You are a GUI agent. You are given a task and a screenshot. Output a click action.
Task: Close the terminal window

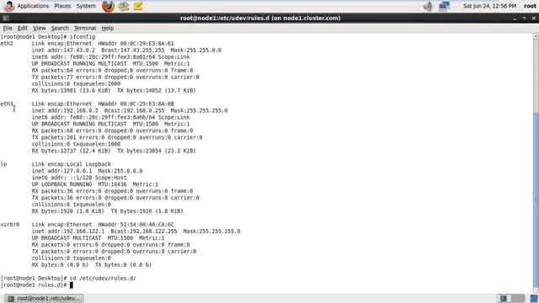coord(533,19)
